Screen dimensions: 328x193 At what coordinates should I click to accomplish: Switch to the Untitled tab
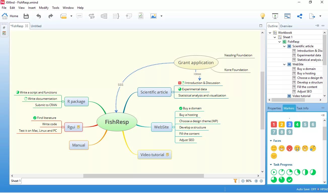(36, 26)
